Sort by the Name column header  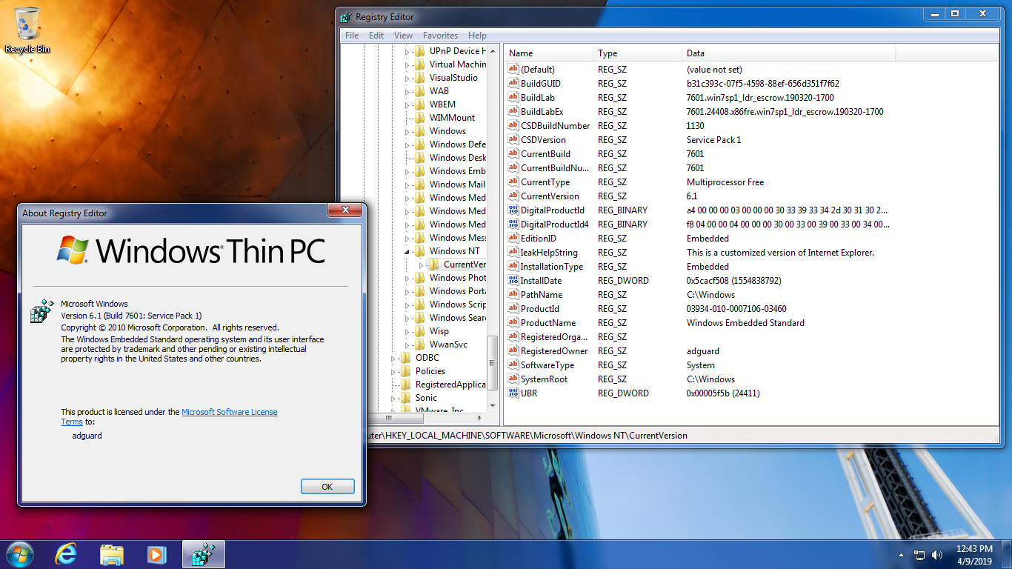pos(549,53)
